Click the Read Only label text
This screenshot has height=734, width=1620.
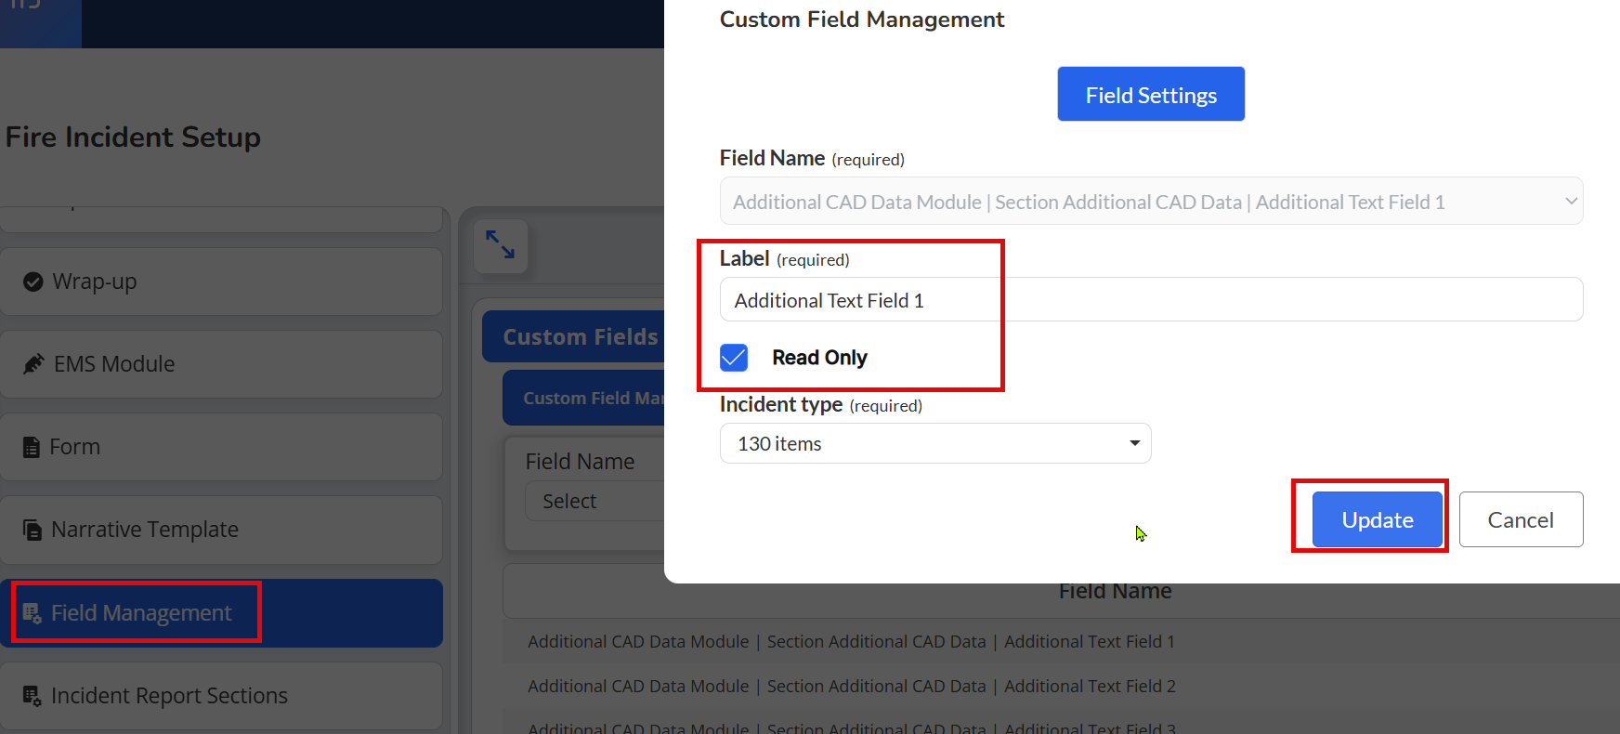pos(819,358)
